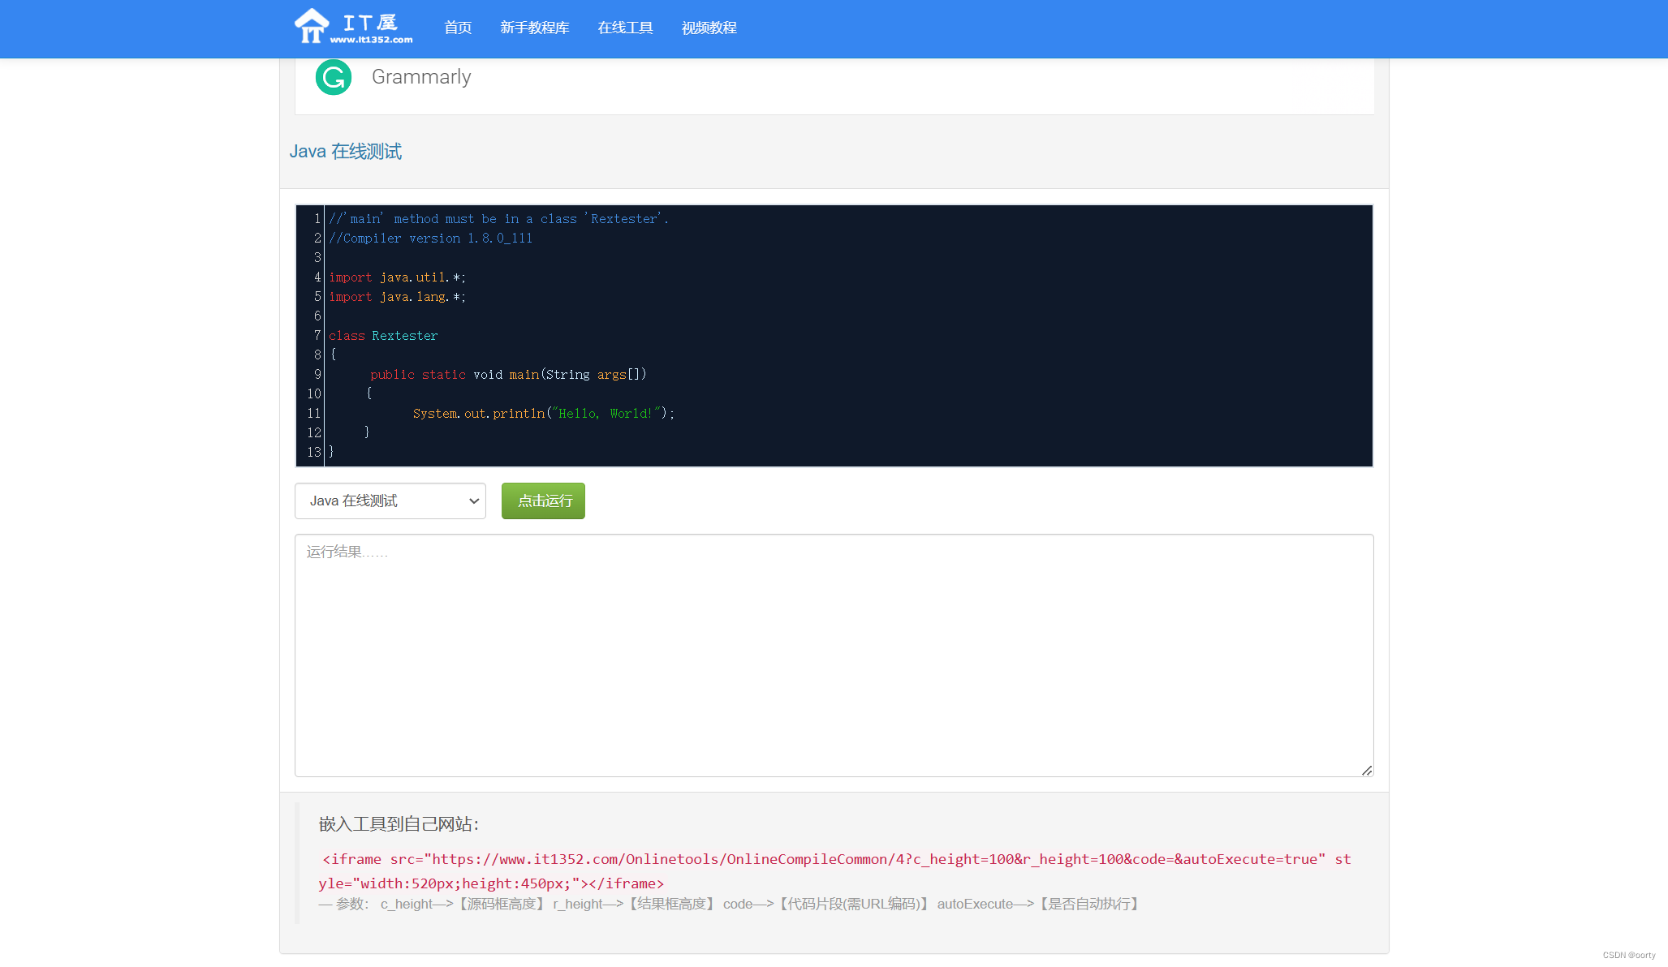Screen dimensions: 1668x967
Task: Click the green Grammarly logo icon
Action: pyautogui.click(x=334, y=77)
